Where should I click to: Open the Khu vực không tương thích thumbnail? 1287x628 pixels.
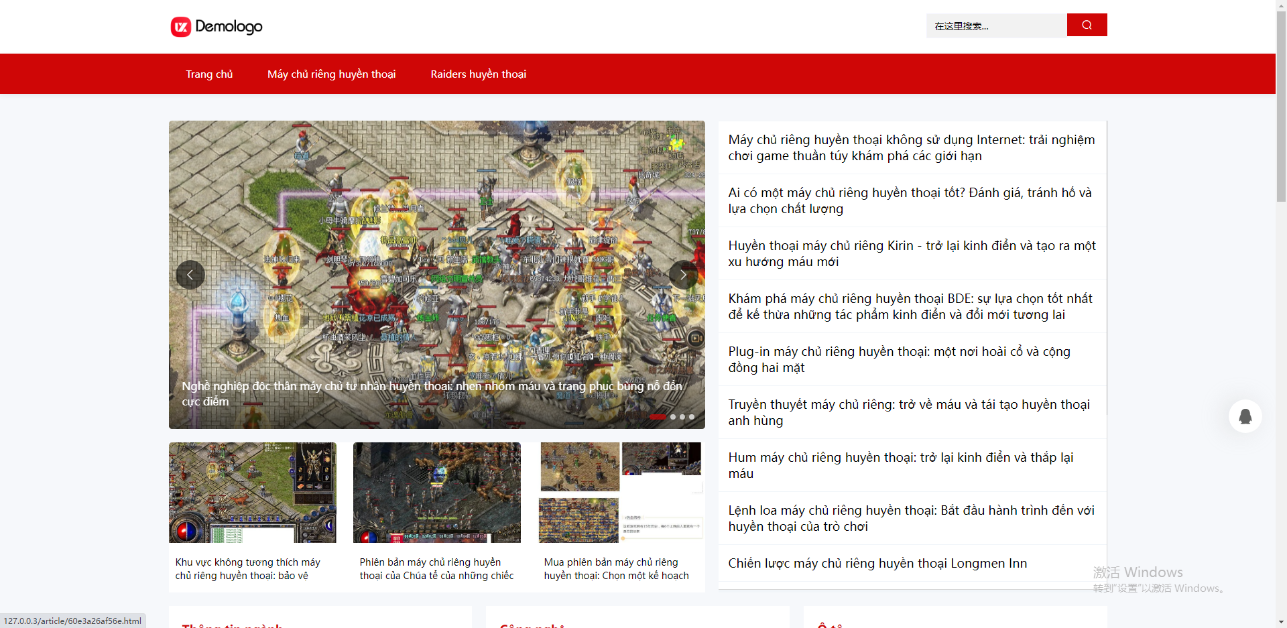[x=252, y=493]
